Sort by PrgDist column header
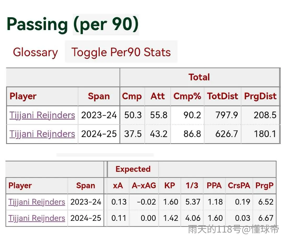Screen dimensions: 282x237 pyautogui.click(x=260, y=96)
